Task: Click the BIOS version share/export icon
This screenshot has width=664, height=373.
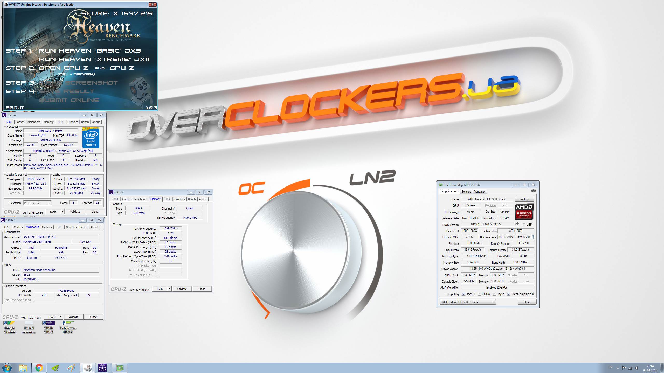Action: 516,224
